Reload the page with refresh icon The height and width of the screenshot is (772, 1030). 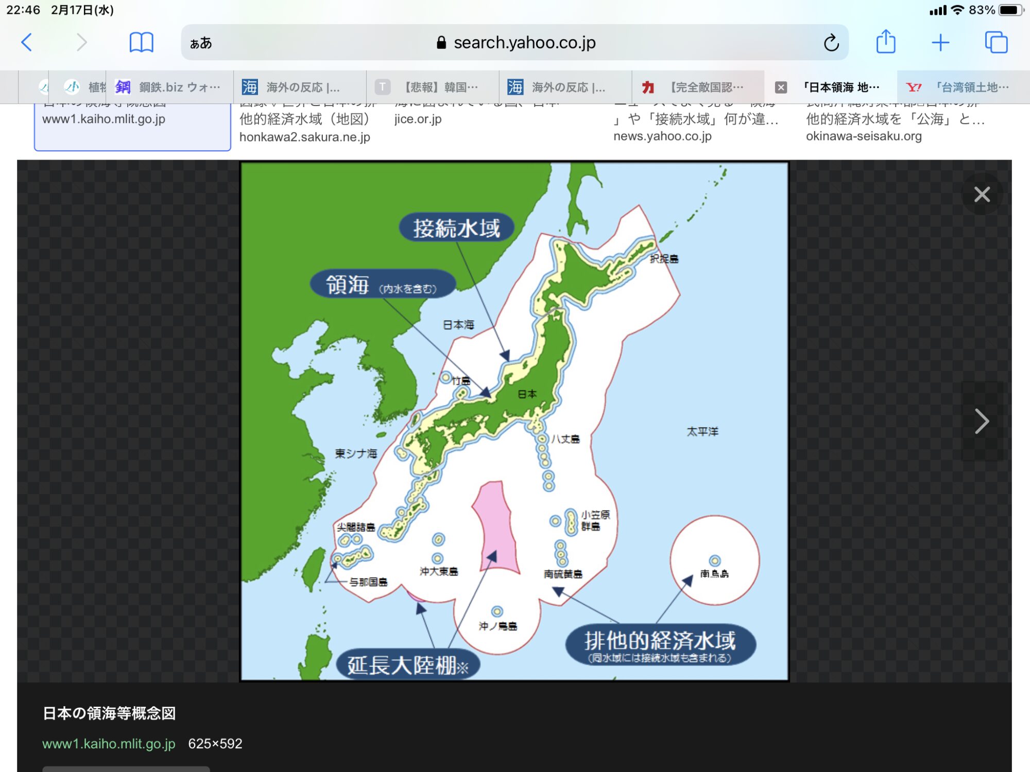pyautogui.click(x=831, y=43)
